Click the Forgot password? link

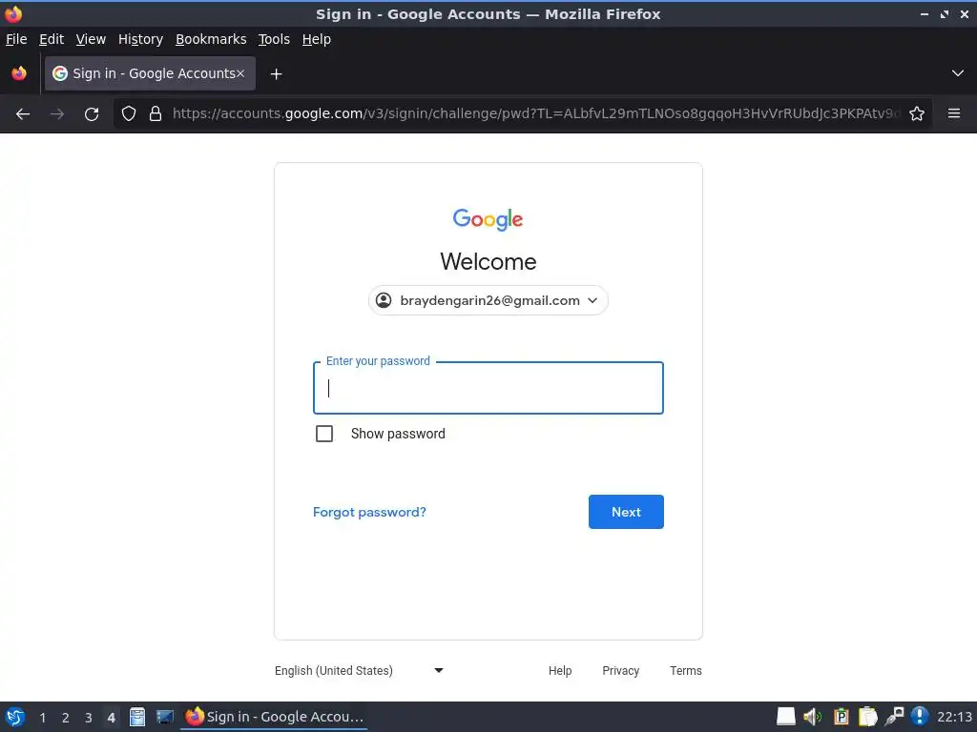369,512
